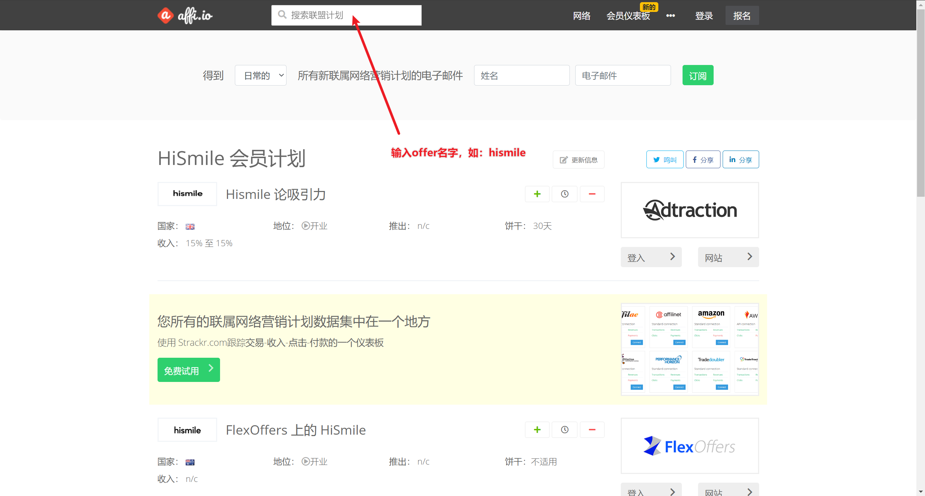The image size is (925, 496).
Task: Click the affi.io logo
Action: coord(185,15)
